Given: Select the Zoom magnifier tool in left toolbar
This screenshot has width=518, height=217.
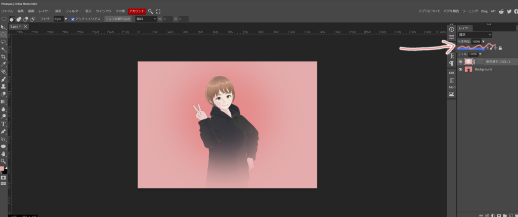Looking at the screenshot, I should click(x=4, y=160).
